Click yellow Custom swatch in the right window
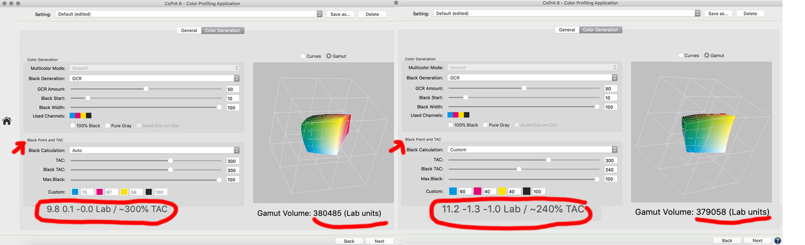This screenshot has height=245, width=805. pyautogui.click(x=502, y=191)
